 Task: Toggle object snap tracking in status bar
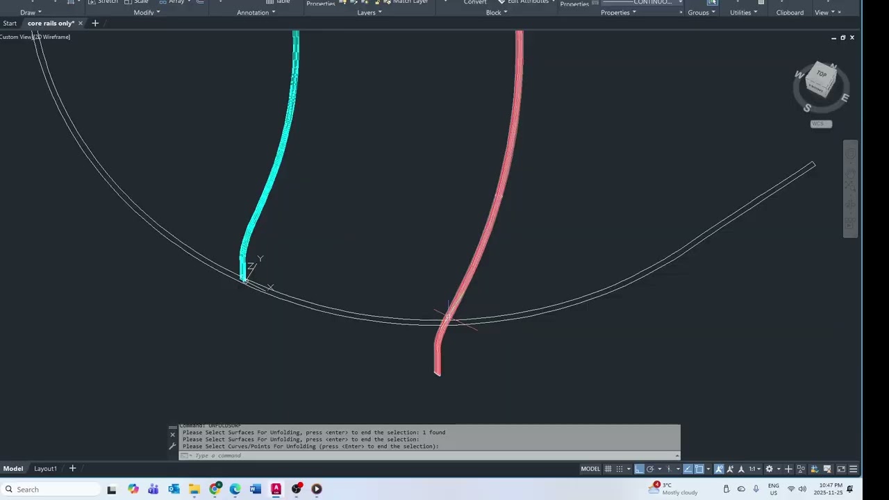point(688,469)
